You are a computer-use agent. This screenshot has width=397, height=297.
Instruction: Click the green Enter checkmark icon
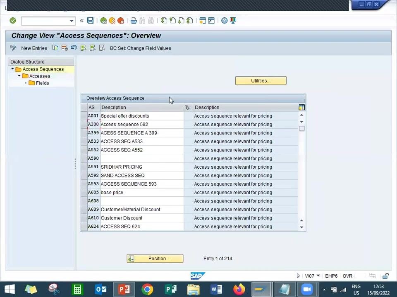click(13, 21)
